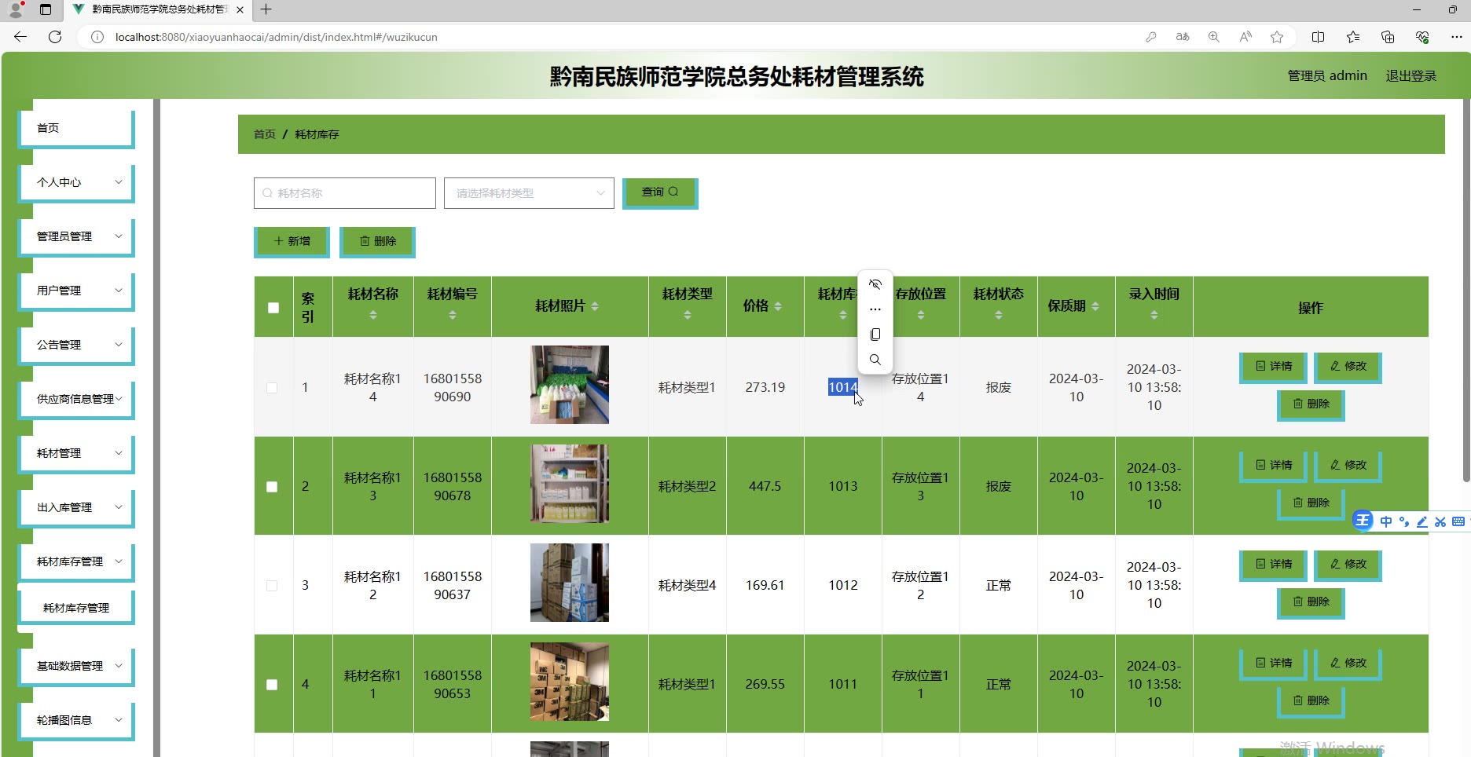Click the search icon in selection popup
The height and width of the screenshot is (757, 1471).
(875, 360)
